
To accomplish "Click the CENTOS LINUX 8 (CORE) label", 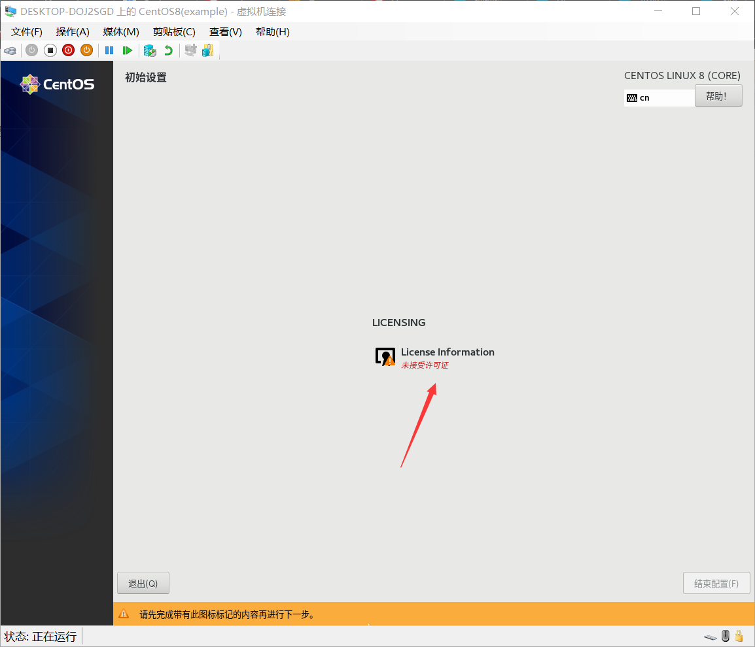I will [x=682, y=76].
